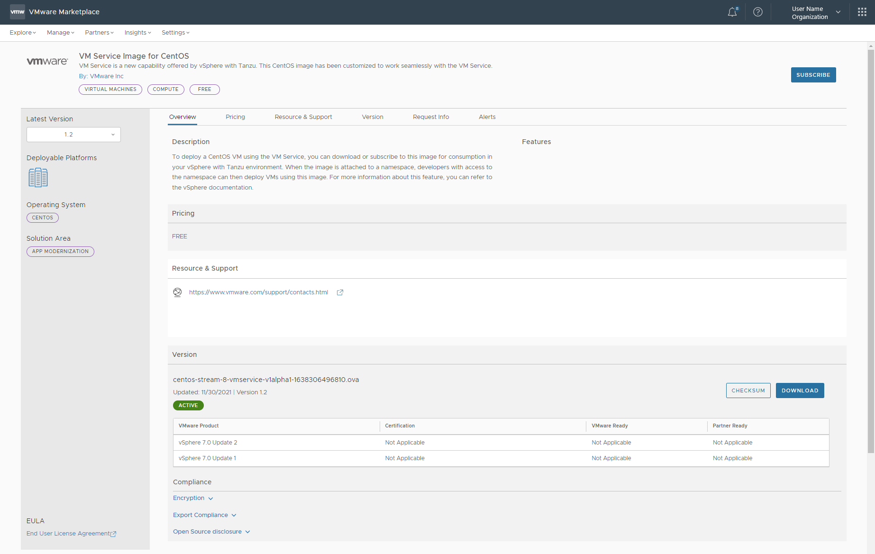Click the VMware Marketplace vmw logo icon

click(18, 12)
